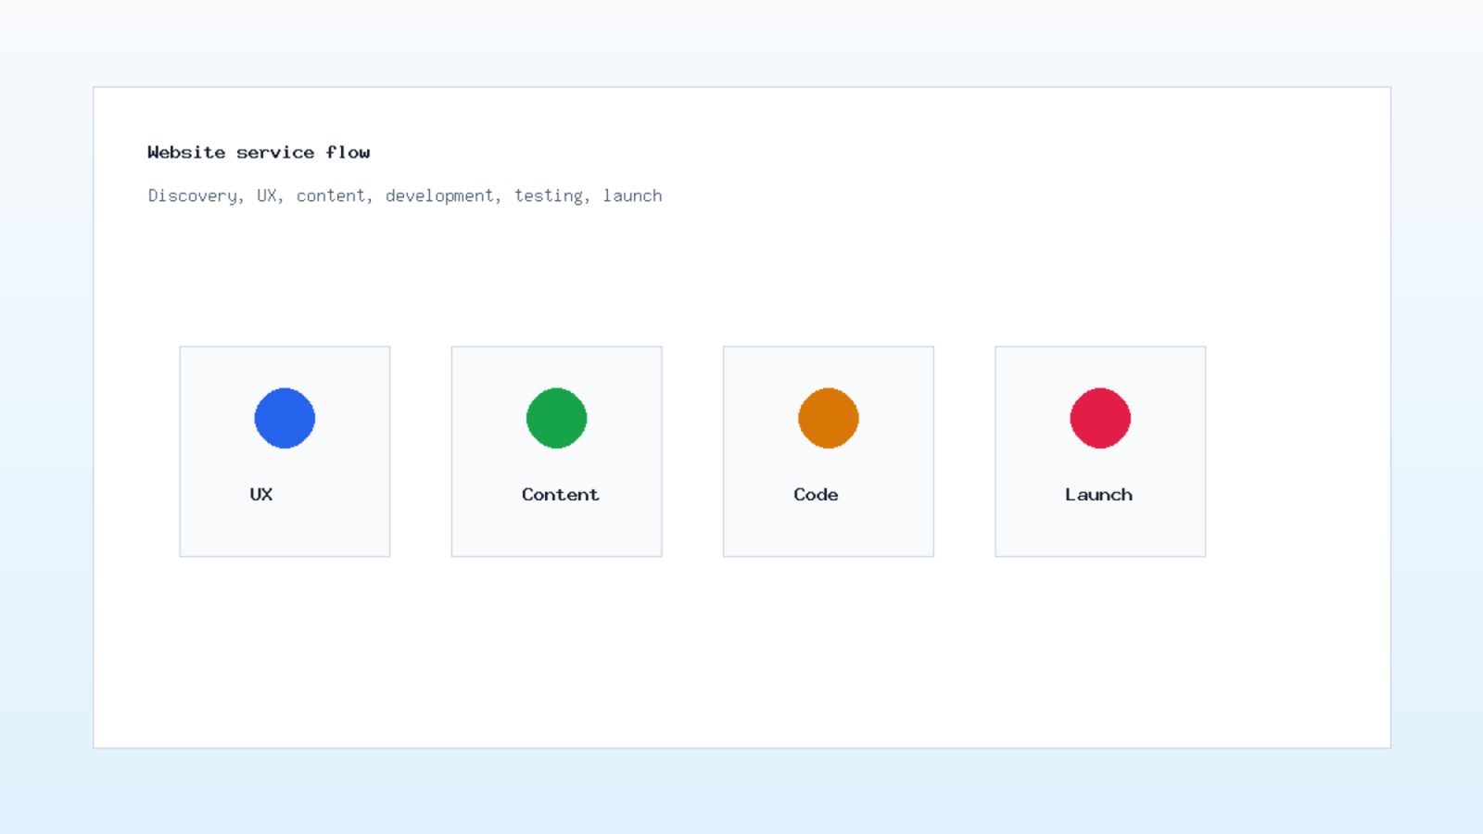
Task: Click the blue UX circle icon
Action: point(285,418)
